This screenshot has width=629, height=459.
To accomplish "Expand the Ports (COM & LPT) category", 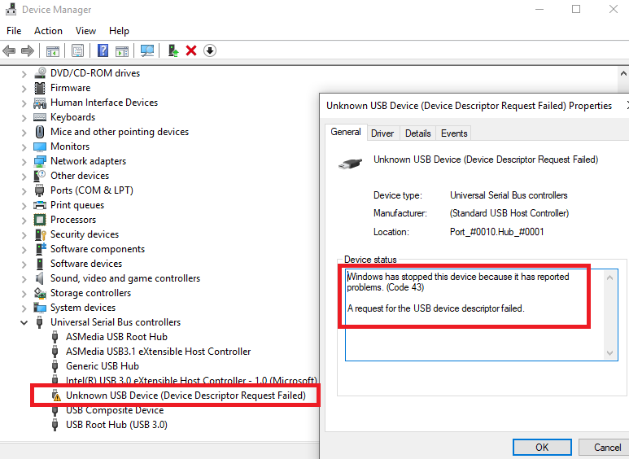I will [x=24, y=190].
